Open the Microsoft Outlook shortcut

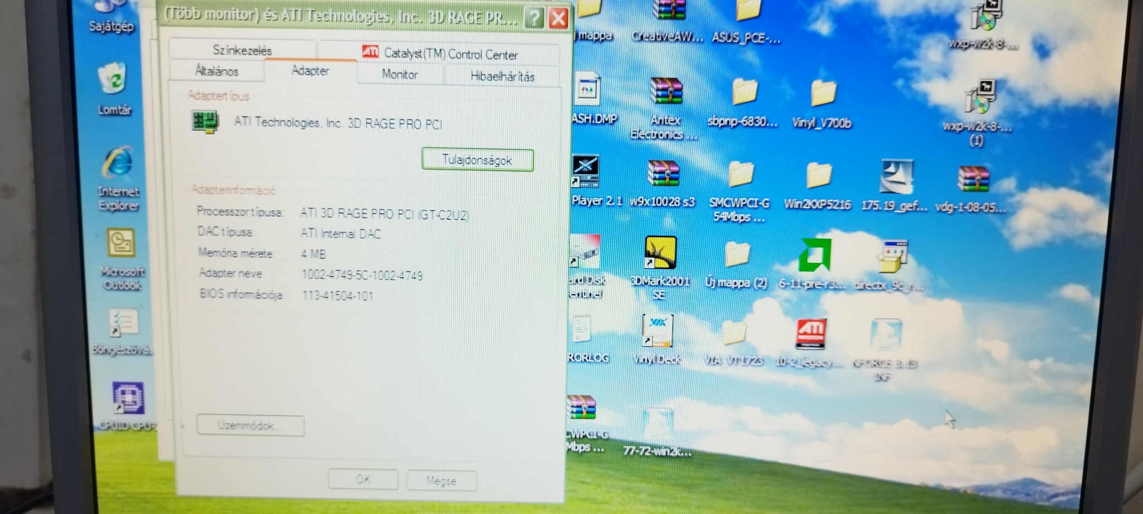pyautogui.click(x=122, y=259)
